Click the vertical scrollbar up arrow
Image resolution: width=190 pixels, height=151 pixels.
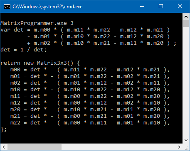click(186, 17)
